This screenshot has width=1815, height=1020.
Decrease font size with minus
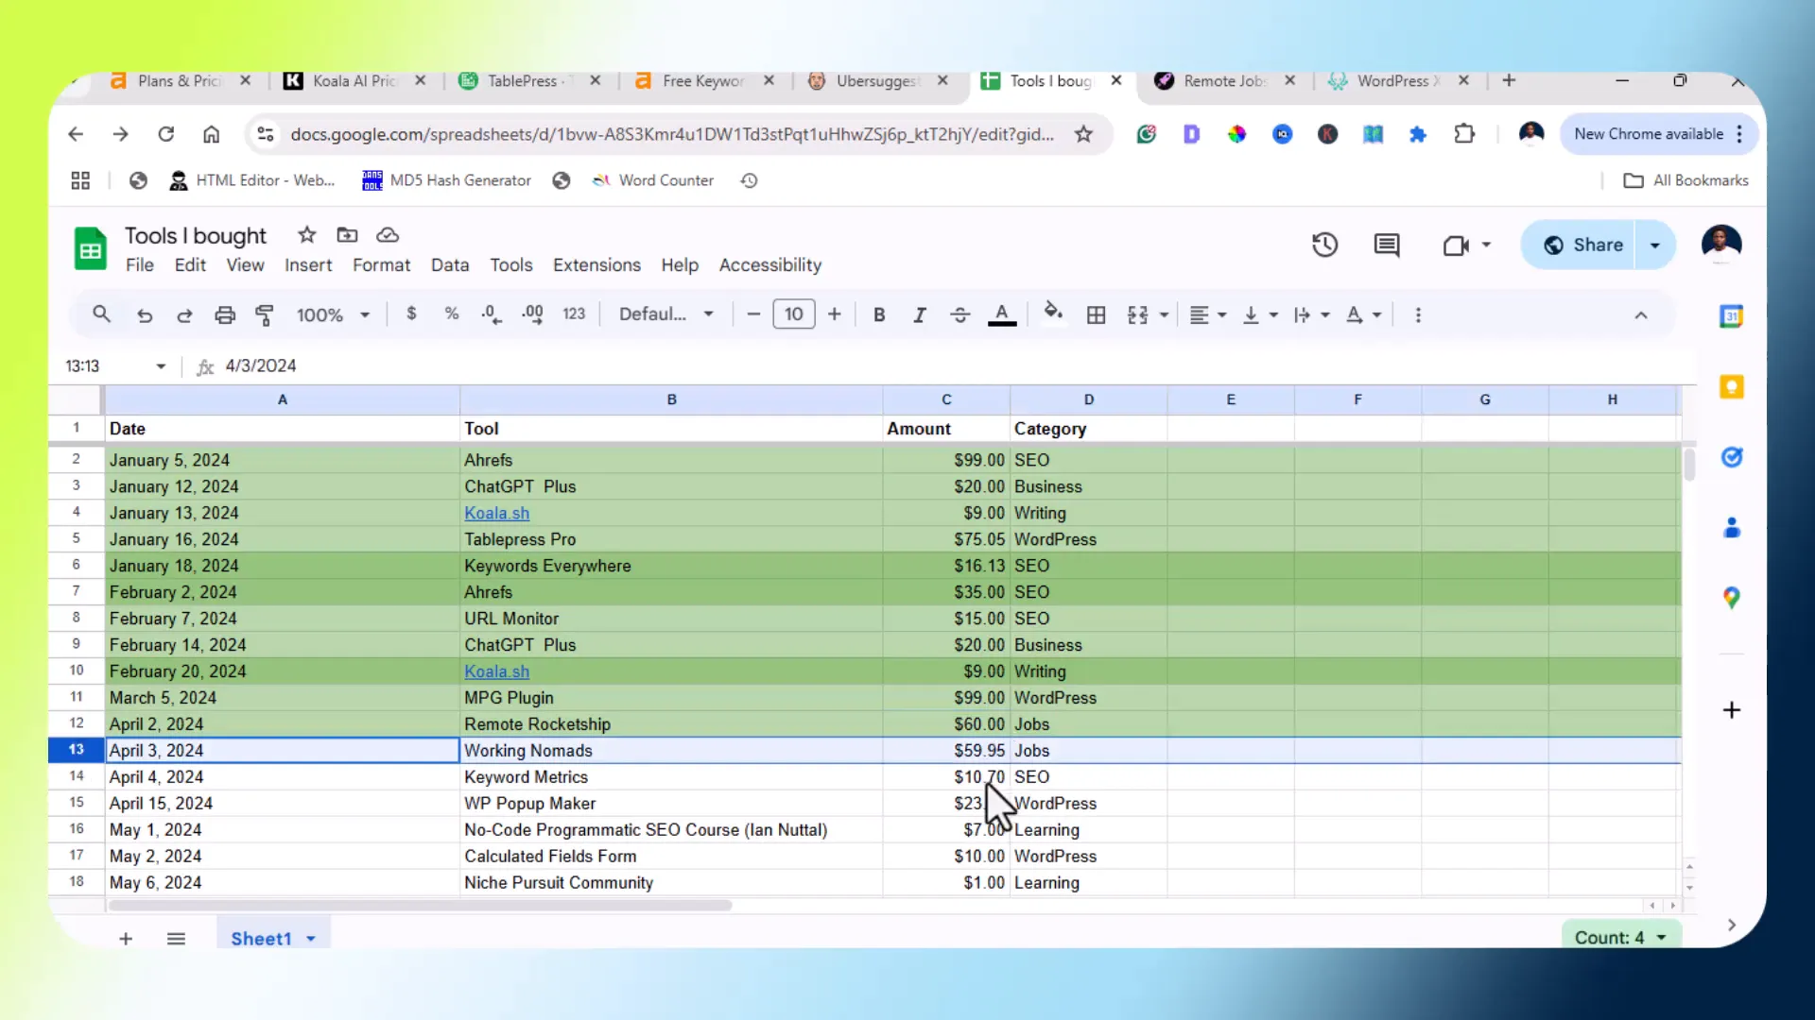[753, 314]
